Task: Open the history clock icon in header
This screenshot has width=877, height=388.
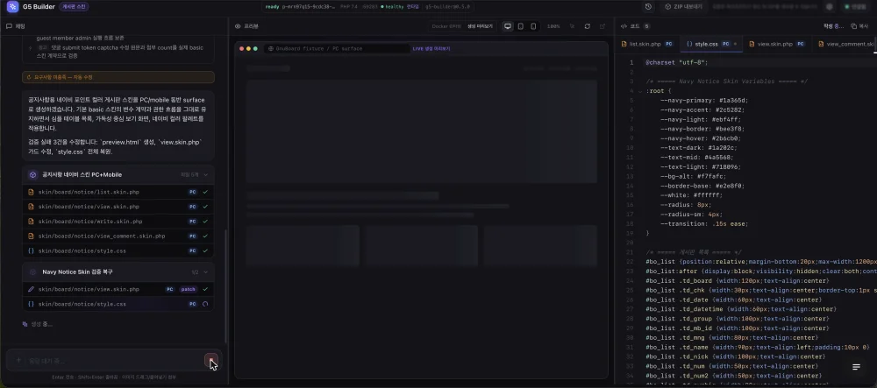Action: tap(648, 7)
